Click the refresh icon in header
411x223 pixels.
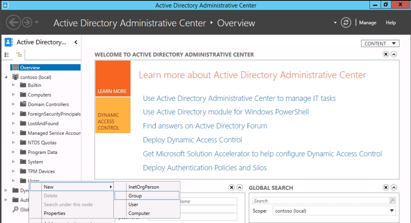click(x=346, y=23)
